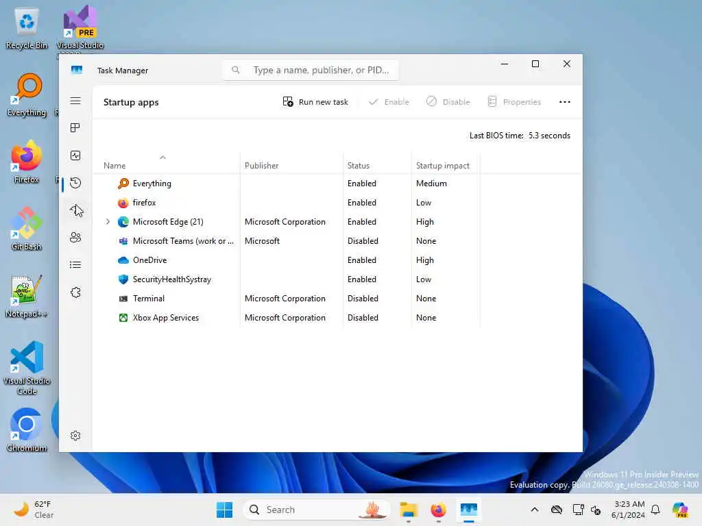The width and height of the screenshot is (702, 526).
Task: Open the Performance page icon
Action: click(75, 155)
